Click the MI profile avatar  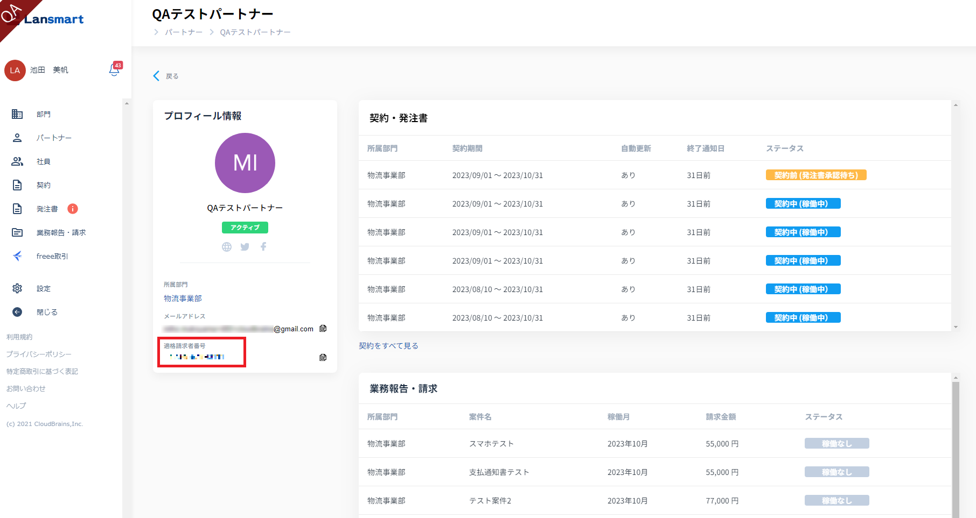point(245,163)
